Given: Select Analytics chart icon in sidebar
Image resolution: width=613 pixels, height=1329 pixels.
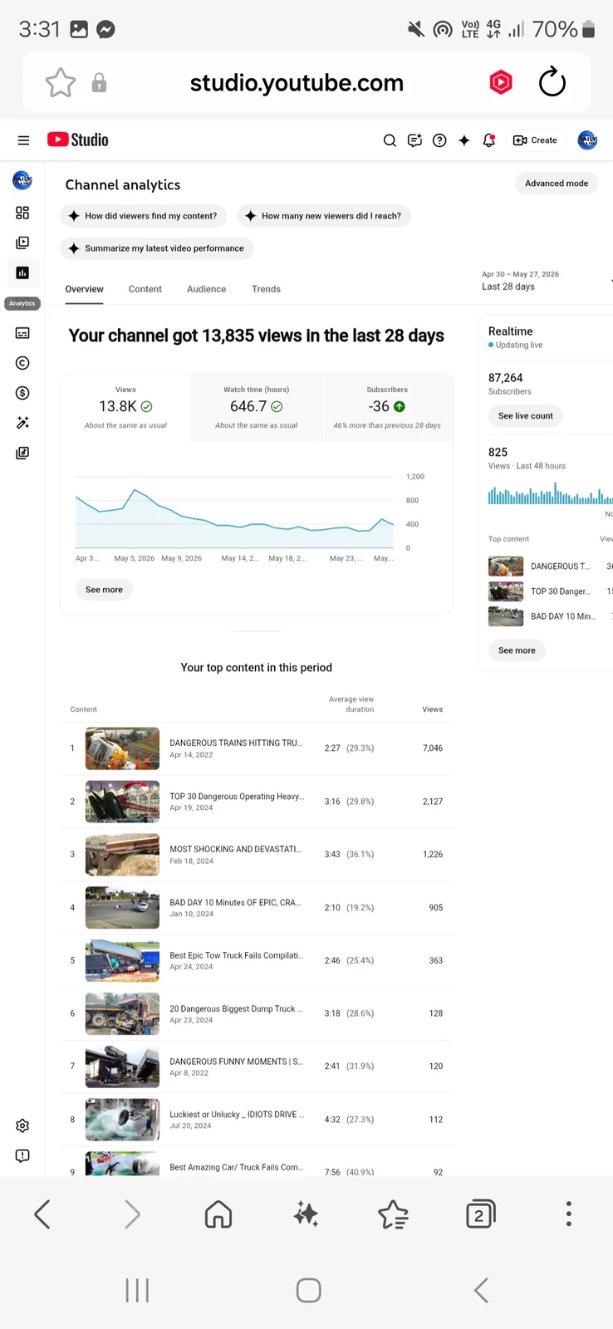Looking at the screenshot, I should tap(22, 272).
